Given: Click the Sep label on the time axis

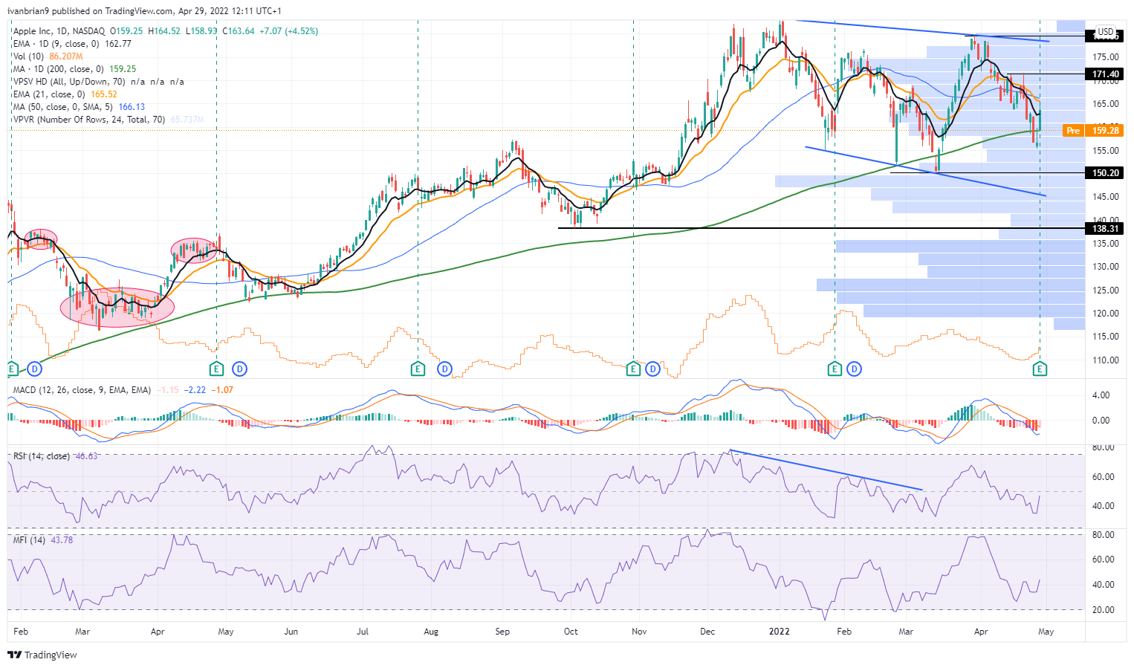Looking at the screenshot, I should click(x=503, y=632).
